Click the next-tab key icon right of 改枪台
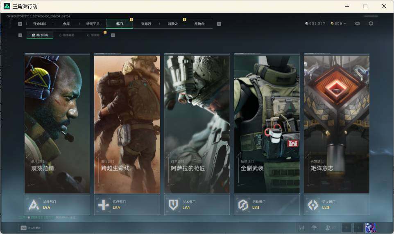Image resolution: width=394 pixels, height=234 pixels. pyautogui.click(x=219, y=24)
